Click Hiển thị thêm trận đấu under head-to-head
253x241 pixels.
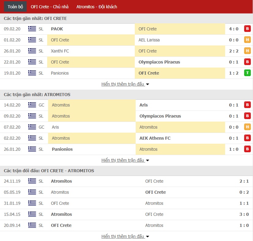123,236
